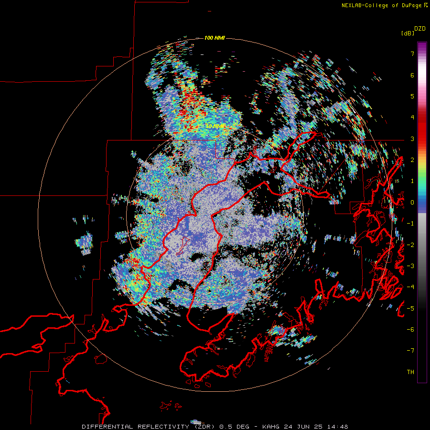Click the 1 value on color scale
This screenshot has width=430, height=430.
click(x=412, y=181)
